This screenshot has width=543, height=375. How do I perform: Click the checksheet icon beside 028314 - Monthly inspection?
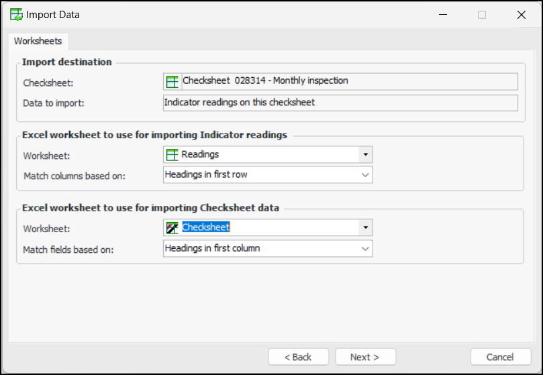[x=172, y=81]
